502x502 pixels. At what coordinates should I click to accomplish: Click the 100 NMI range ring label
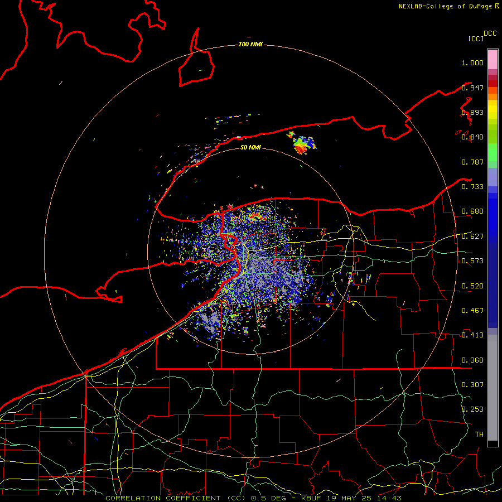tap(250, 44)
